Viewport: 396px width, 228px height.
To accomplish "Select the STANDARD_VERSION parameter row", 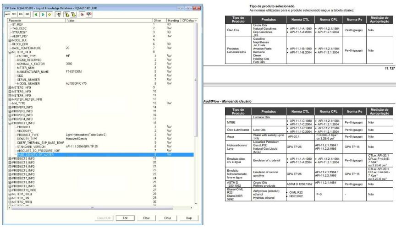I will coord(101,147).
